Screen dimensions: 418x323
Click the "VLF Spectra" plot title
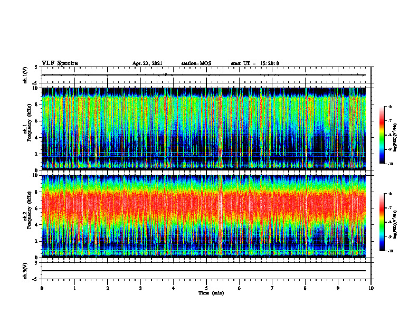[x=60, y=63]
